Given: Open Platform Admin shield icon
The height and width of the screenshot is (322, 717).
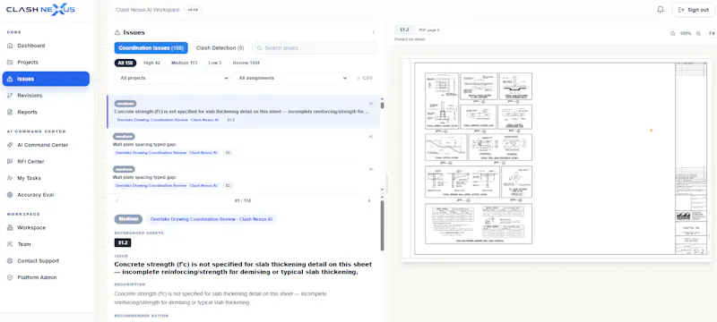Looking at the screenshot, I should (10, 277).
